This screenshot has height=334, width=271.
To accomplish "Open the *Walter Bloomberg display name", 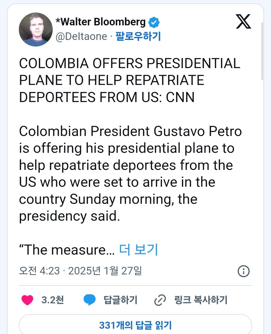I will point(100,22).
